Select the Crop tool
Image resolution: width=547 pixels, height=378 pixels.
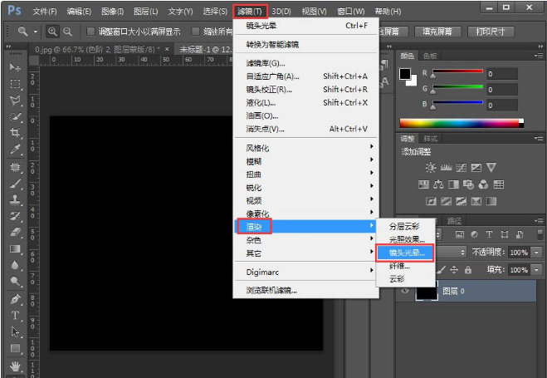(15, 134)
